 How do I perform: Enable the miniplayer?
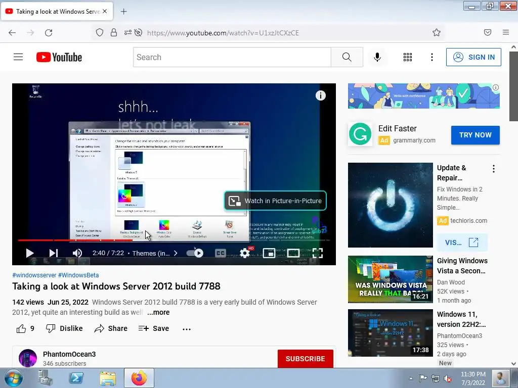269,253
